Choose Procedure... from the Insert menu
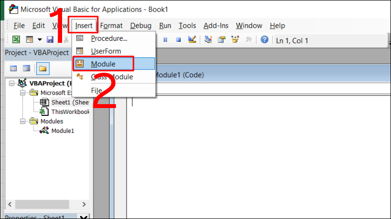Image resolution: width=391 pixels, height=219 pixels. tap(114, 38)
